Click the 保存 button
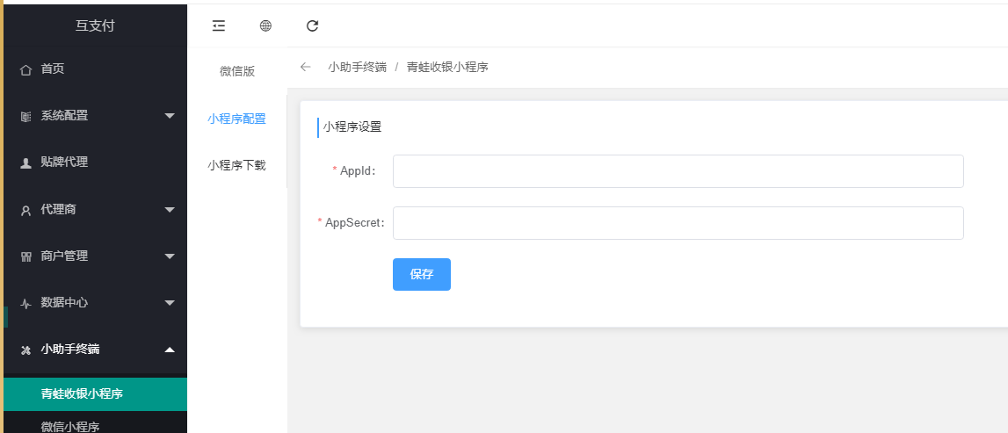 [x=422, y=274]
